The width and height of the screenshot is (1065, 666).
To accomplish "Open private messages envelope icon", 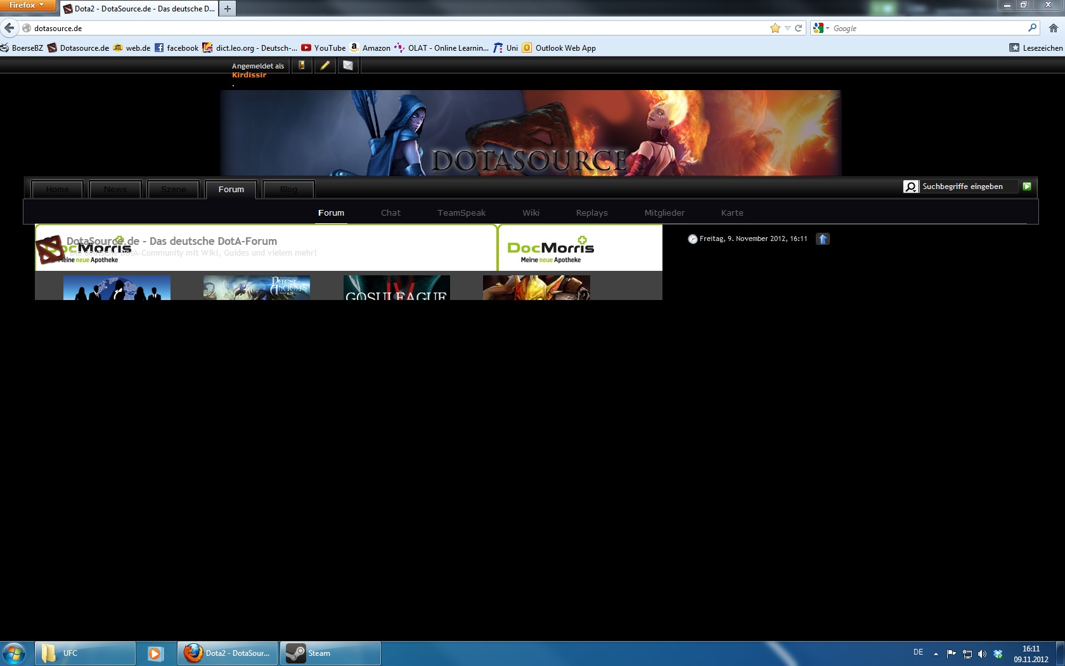I will tap(348, 65).
